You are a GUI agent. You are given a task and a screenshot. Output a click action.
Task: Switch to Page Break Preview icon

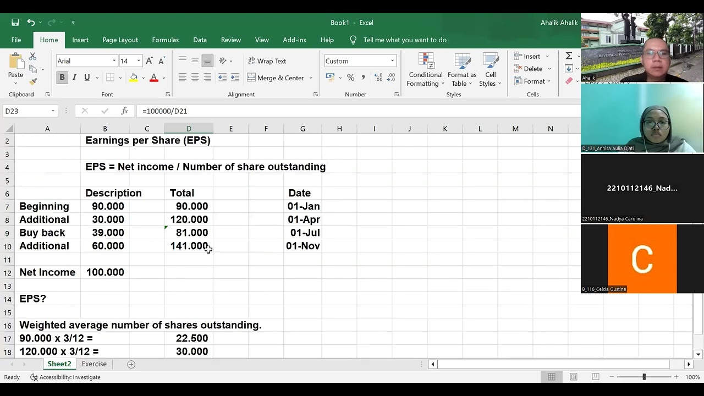coord(595,377)
